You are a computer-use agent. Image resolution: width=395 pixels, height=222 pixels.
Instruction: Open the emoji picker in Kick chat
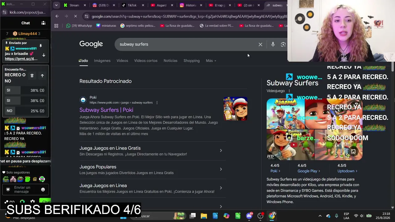point(43,189)
